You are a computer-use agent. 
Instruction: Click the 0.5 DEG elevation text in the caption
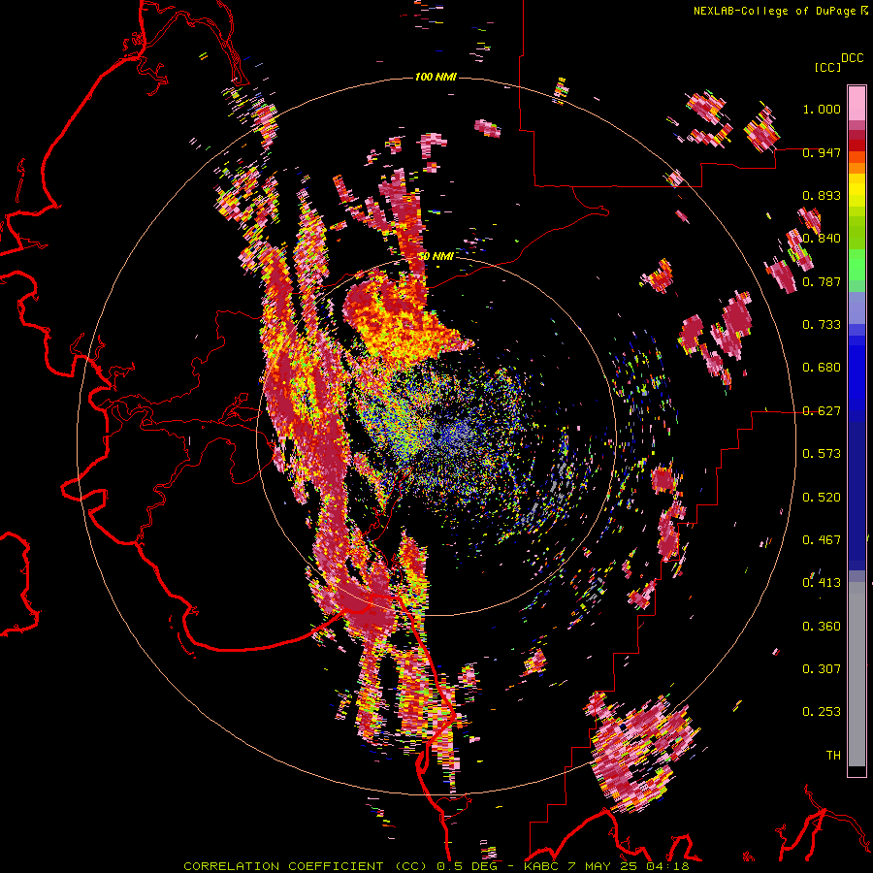468,866
